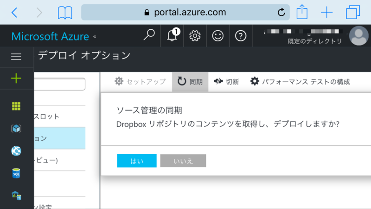This screenshot has height=209, width=371.
Task: Open SQL databases icon
Action: (16, 173)
